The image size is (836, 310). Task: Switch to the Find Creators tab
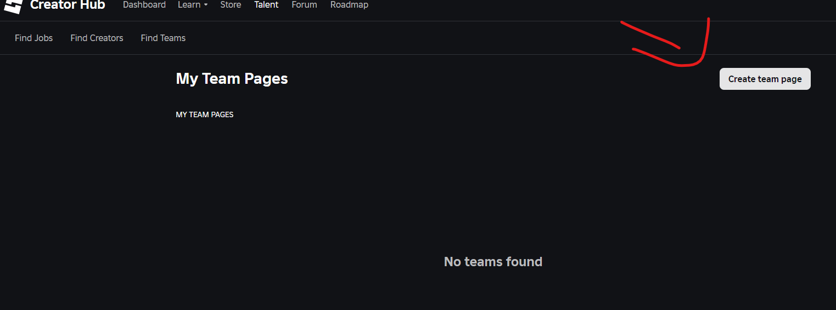(97, 38)
